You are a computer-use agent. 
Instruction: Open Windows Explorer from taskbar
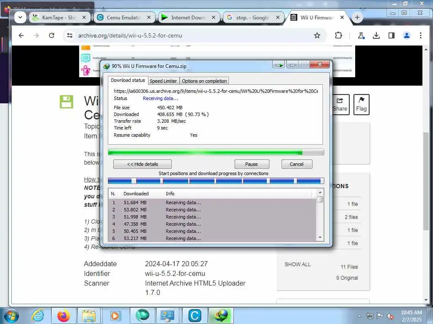[89, 316]
